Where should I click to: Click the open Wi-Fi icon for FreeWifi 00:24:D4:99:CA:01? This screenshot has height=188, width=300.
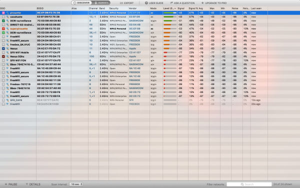pos(7,36)
